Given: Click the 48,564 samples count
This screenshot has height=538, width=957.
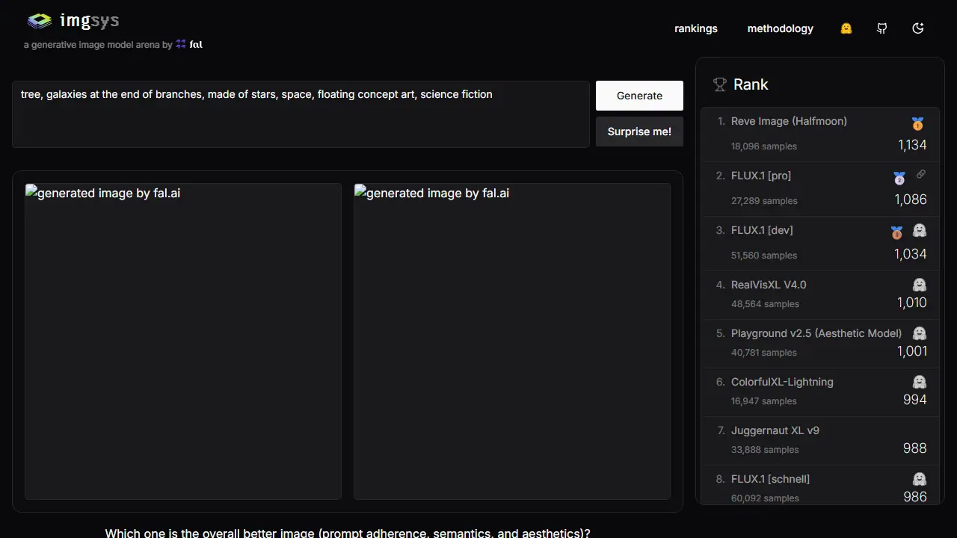Looking at the screenshot, I should (765, 304).
